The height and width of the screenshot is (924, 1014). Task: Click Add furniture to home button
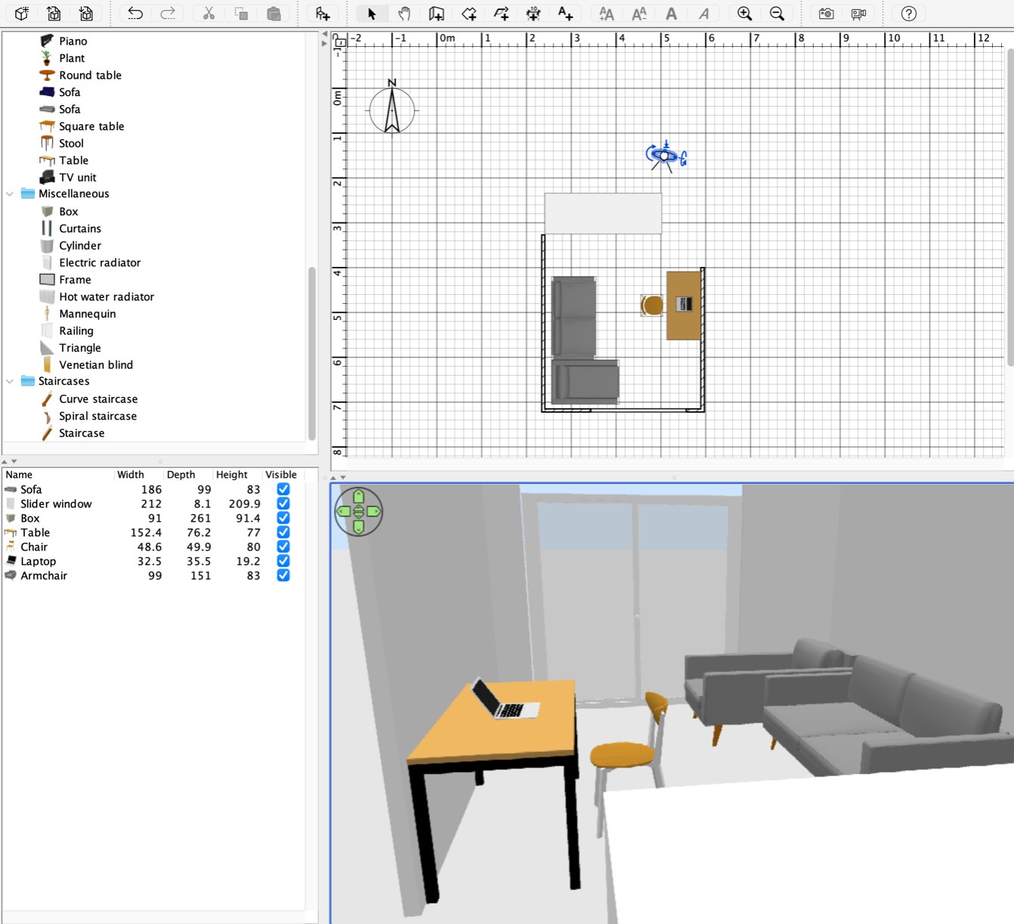pyautogui.click(x=323, y=14)
